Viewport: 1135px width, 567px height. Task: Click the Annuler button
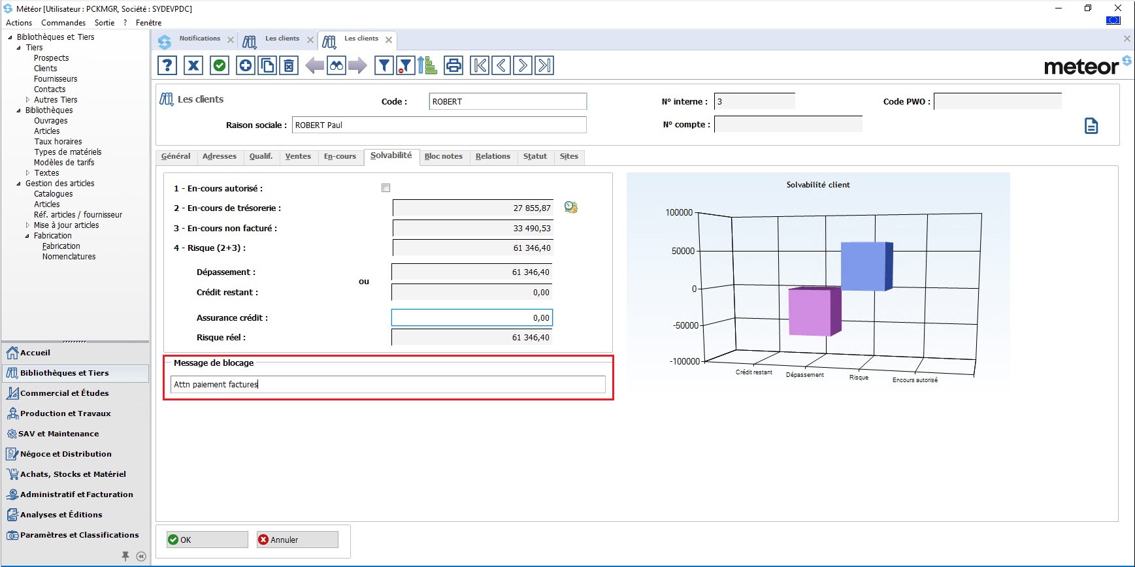pyautogui.click(x=297, y=540)
